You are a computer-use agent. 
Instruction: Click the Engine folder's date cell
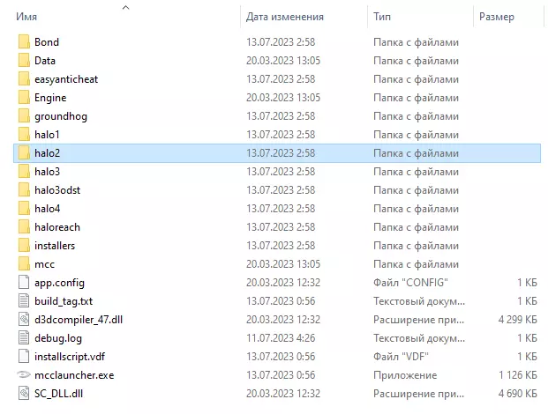tap(283, 98)
